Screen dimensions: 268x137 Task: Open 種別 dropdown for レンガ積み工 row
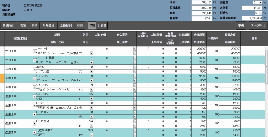coord(35,115)
